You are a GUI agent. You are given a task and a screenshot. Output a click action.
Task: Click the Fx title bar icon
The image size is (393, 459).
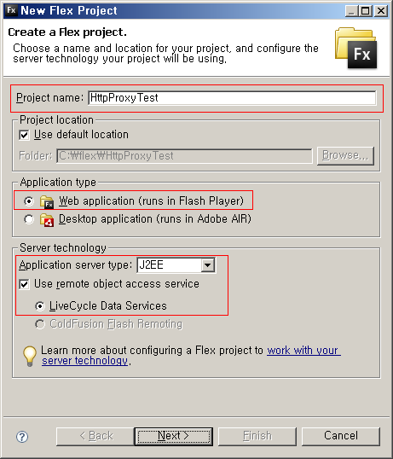click(11, 10)
